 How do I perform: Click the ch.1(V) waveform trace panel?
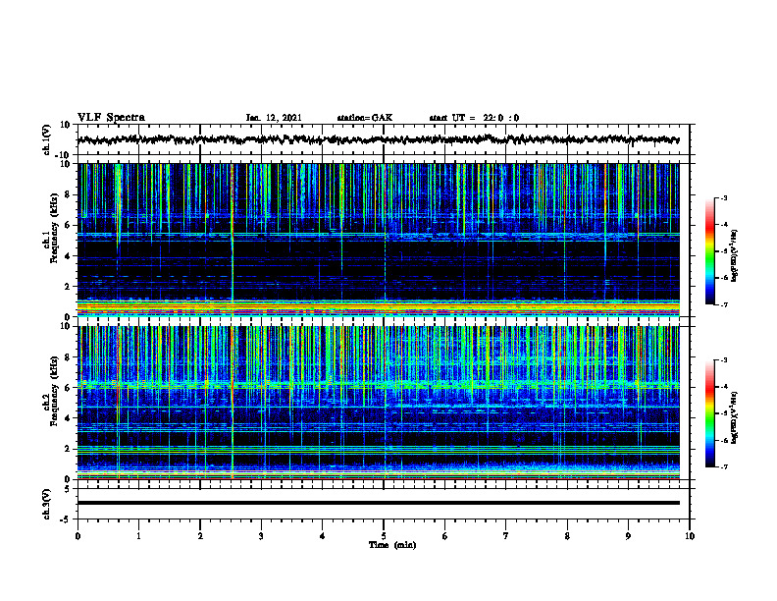click(x=384, y=139)
